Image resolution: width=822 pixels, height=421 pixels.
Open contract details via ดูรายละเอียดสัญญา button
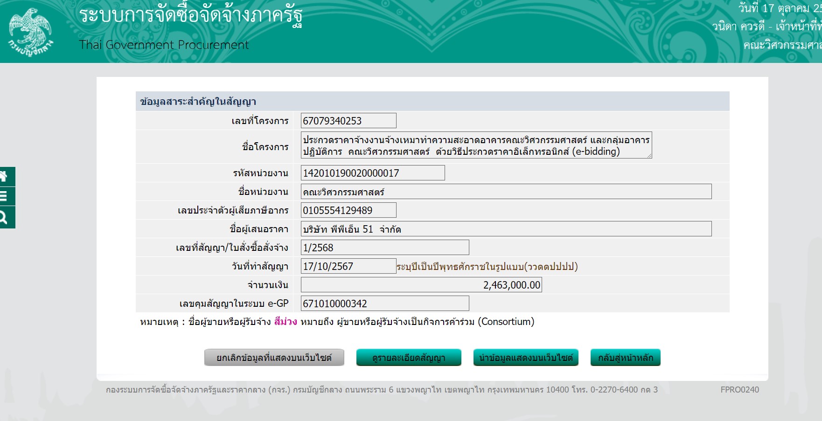coord(409,358)
